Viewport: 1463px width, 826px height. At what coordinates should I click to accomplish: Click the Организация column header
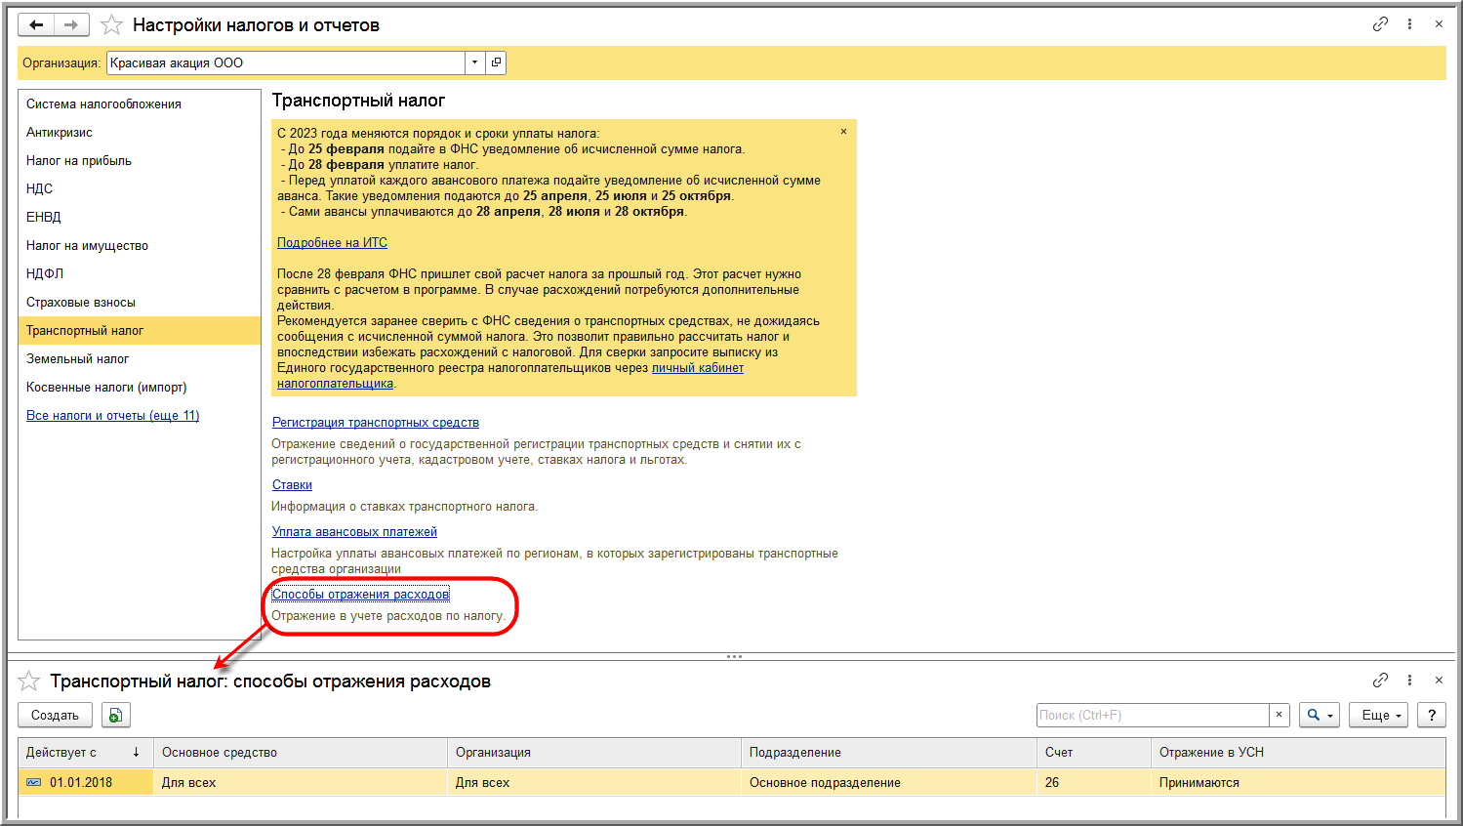click(x=594, y=752)
